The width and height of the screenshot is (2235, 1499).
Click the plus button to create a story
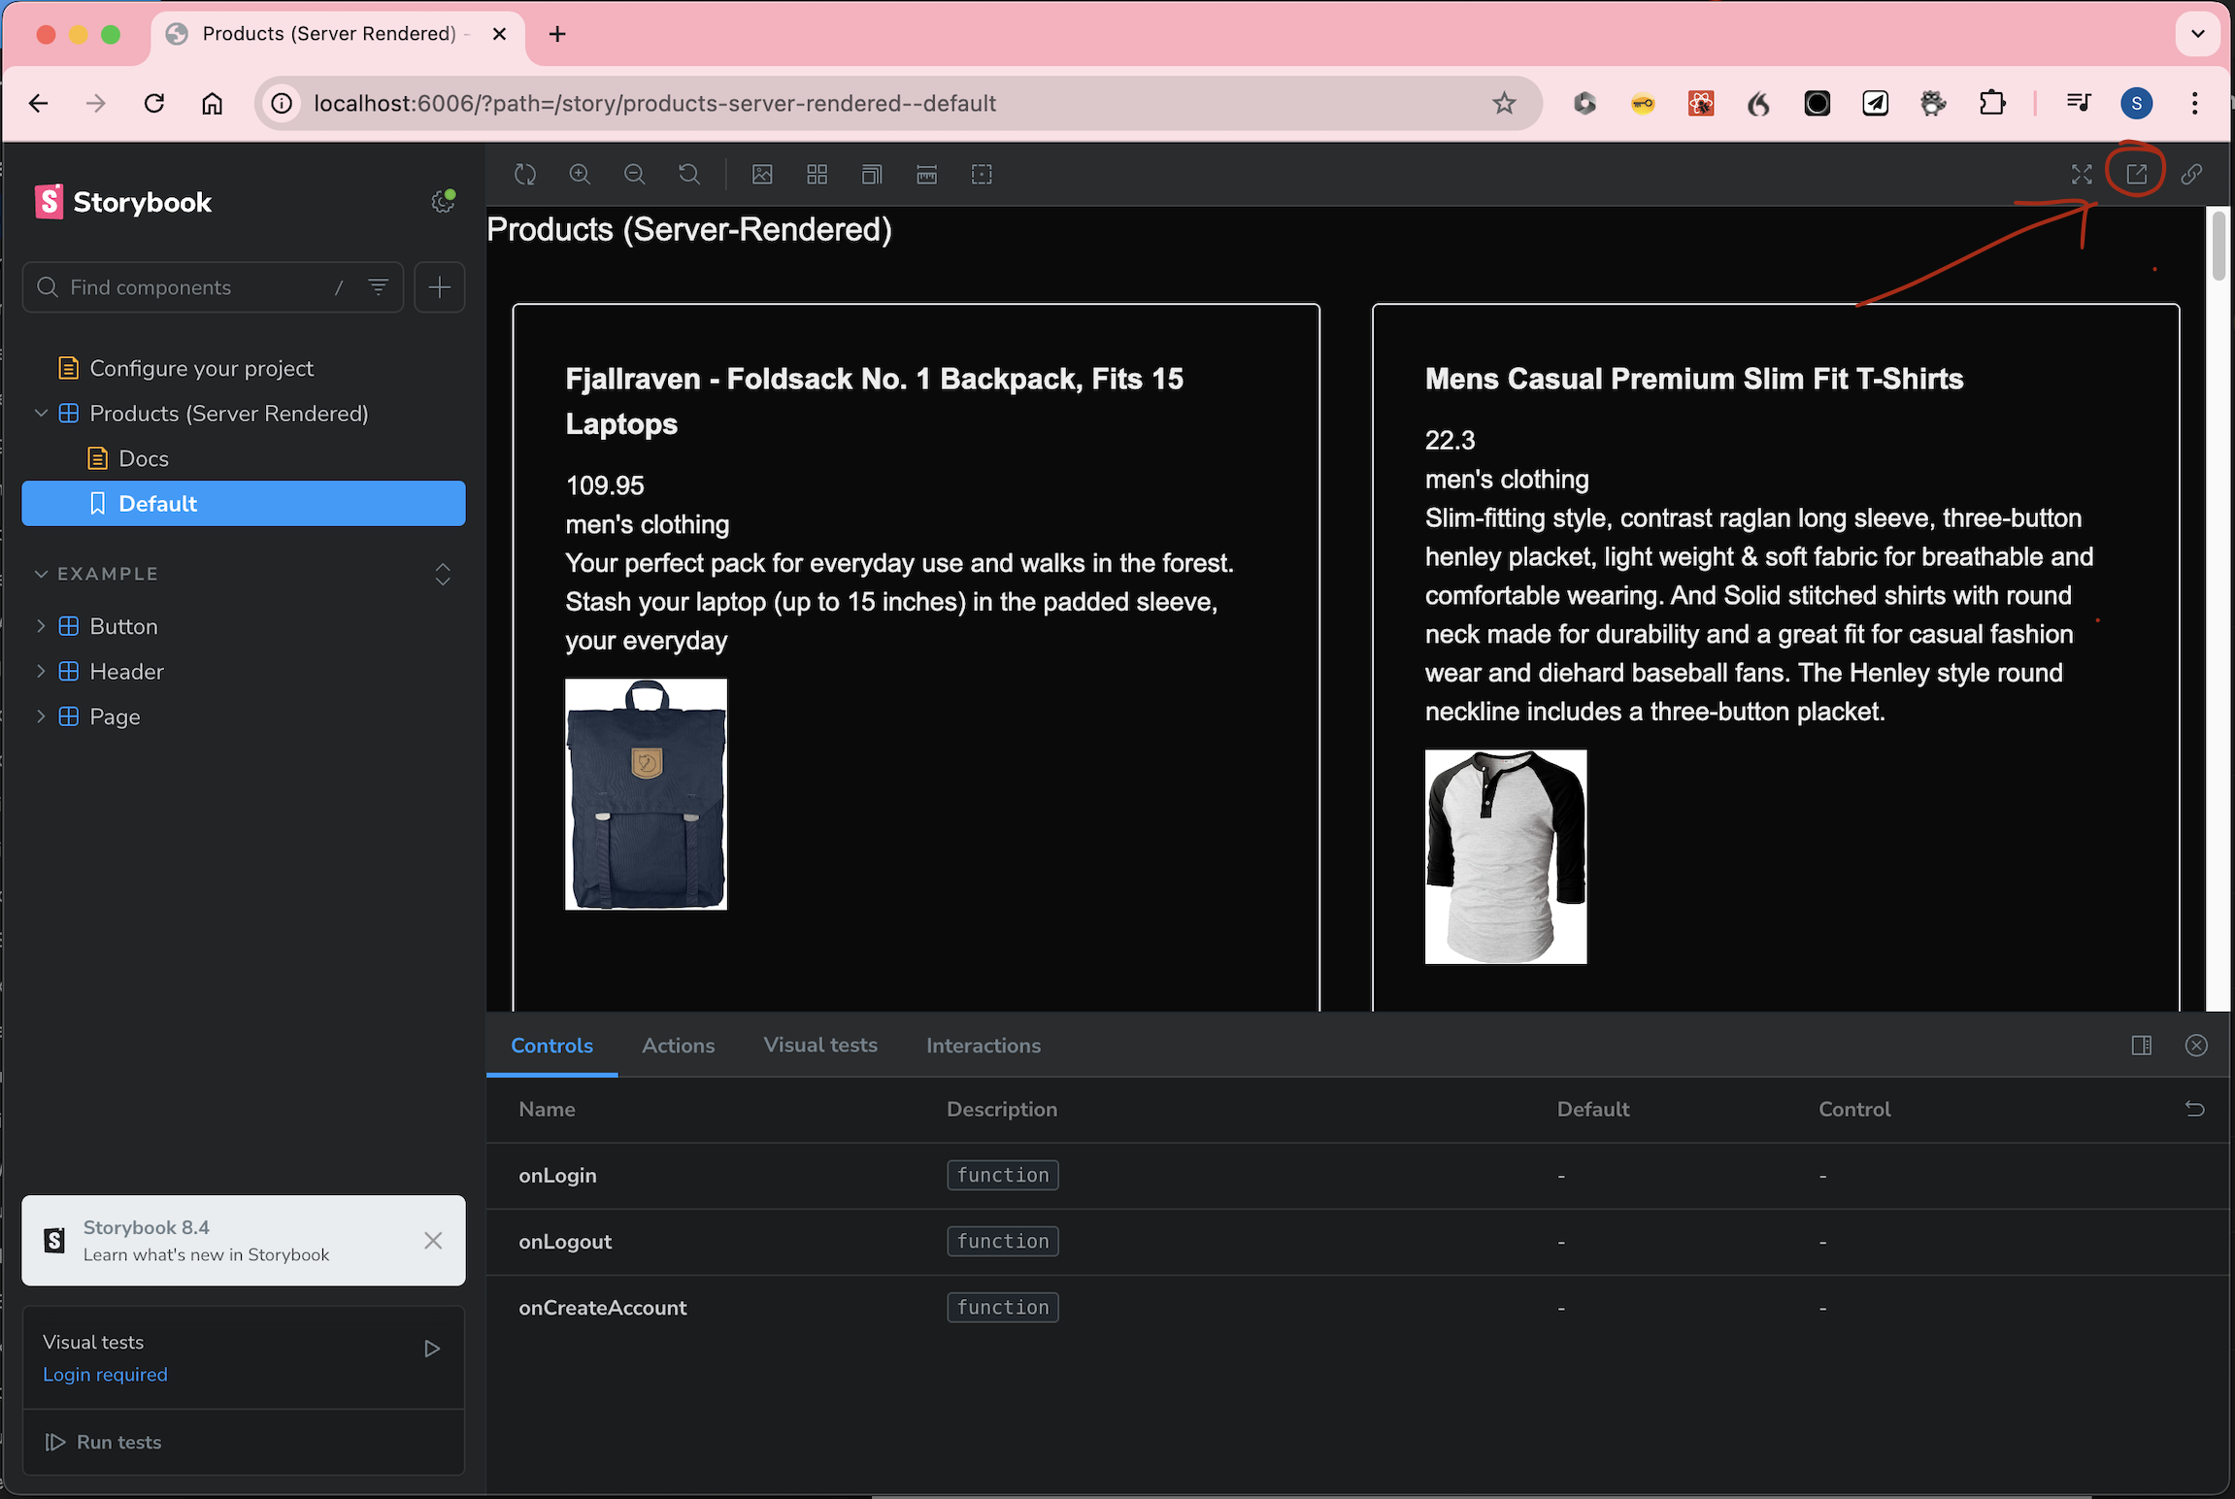tap(440, 287)
